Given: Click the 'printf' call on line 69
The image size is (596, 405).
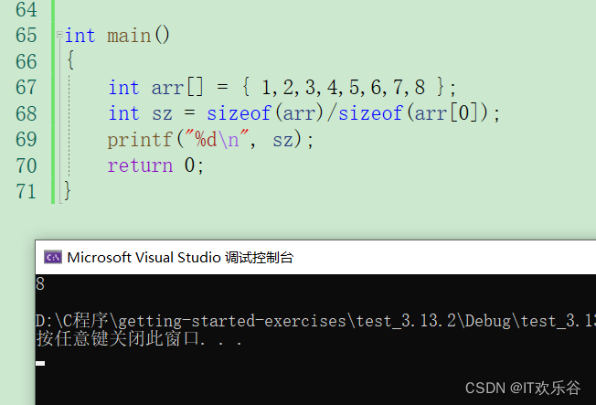Looking at the screenshot, I should pyautogui.click(x=140, y=140).
